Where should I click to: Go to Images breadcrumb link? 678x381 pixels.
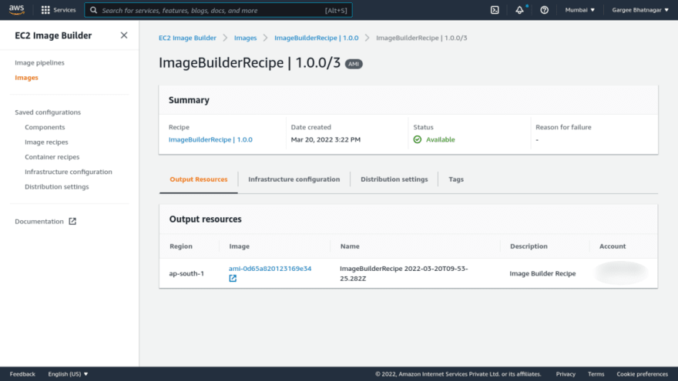245,38
